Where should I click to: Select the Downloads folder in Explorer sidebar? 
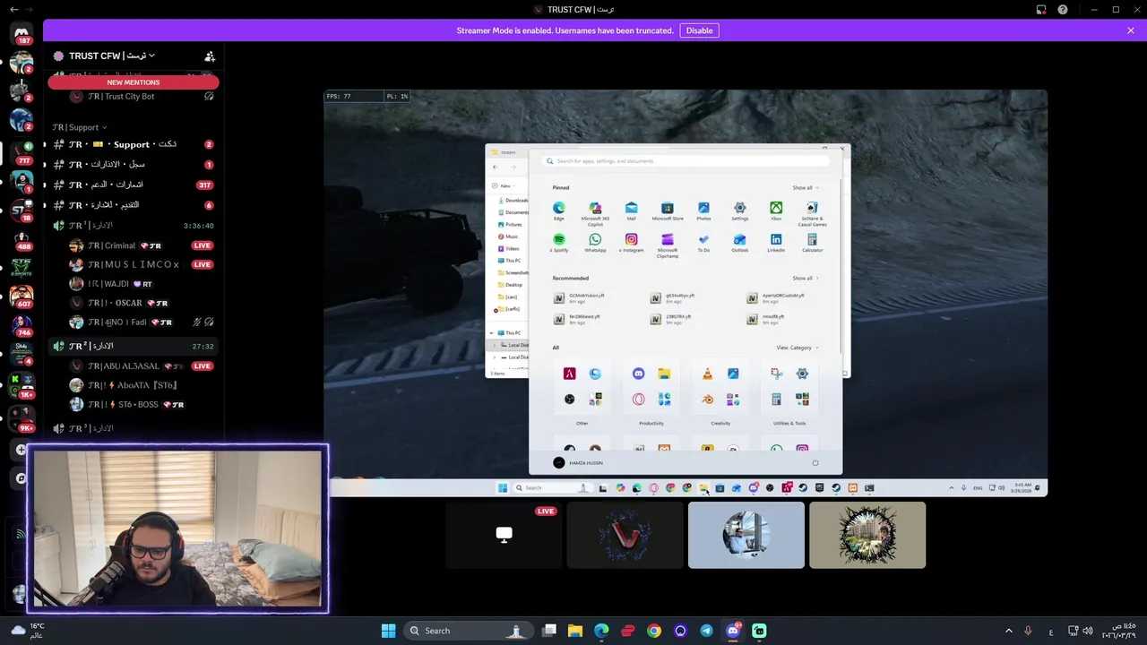[x=512, y=201]
